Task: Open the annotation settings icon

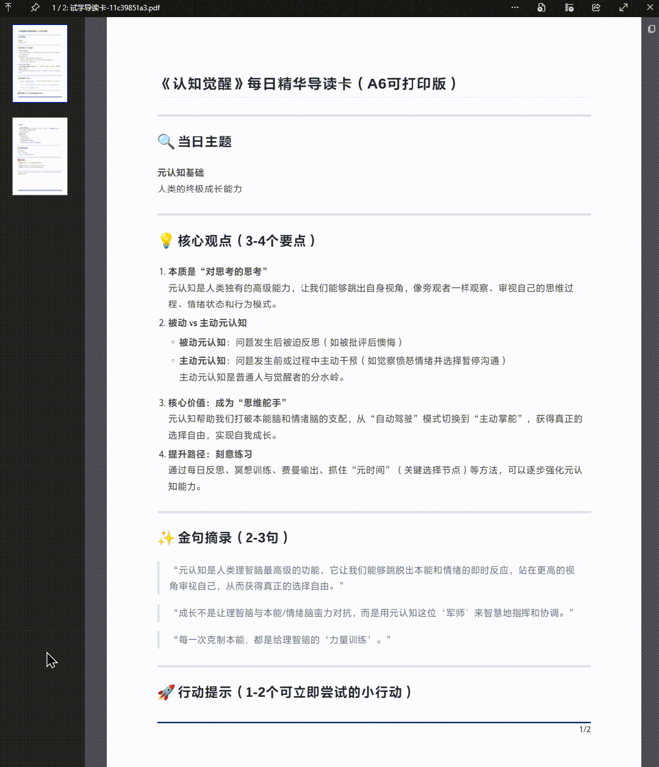Action: [568, 8]
